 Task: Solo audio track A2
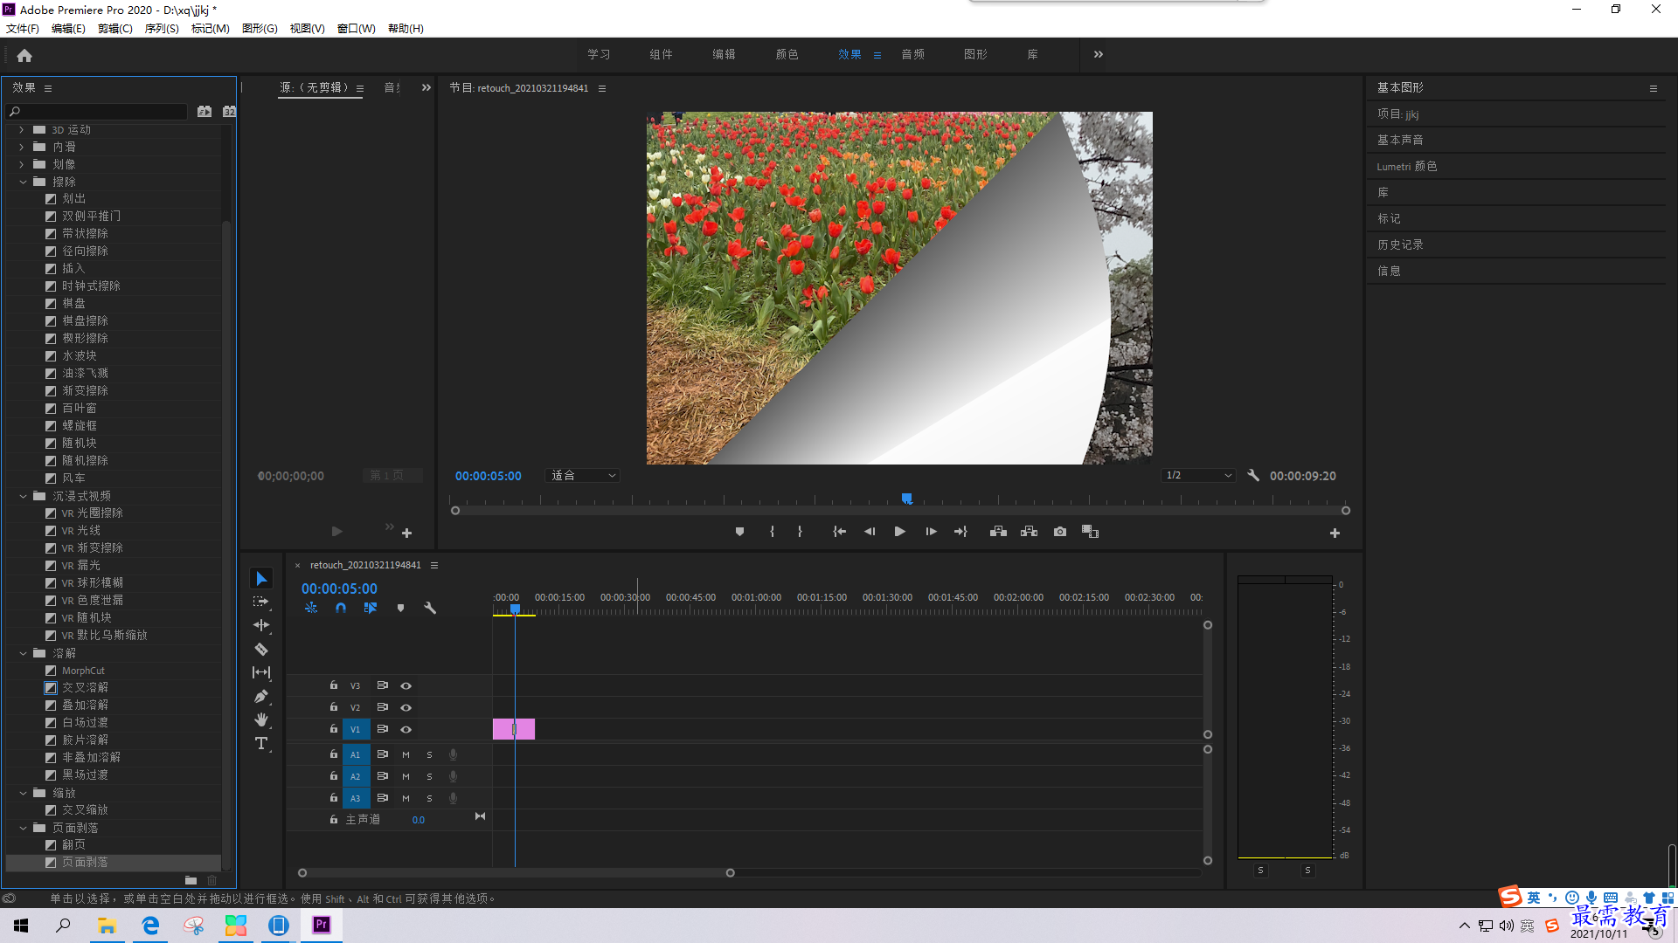pos(429,776)
